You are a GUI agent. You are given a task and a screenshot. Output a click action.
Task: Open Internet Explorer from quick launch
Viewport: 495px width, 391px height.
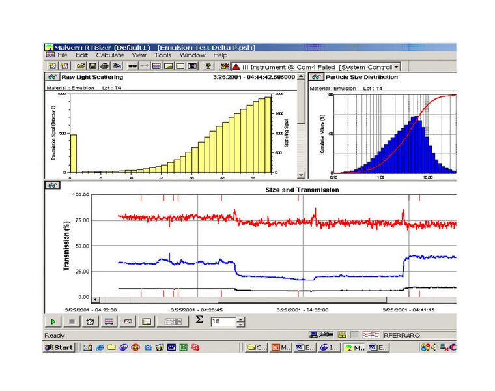100,347
